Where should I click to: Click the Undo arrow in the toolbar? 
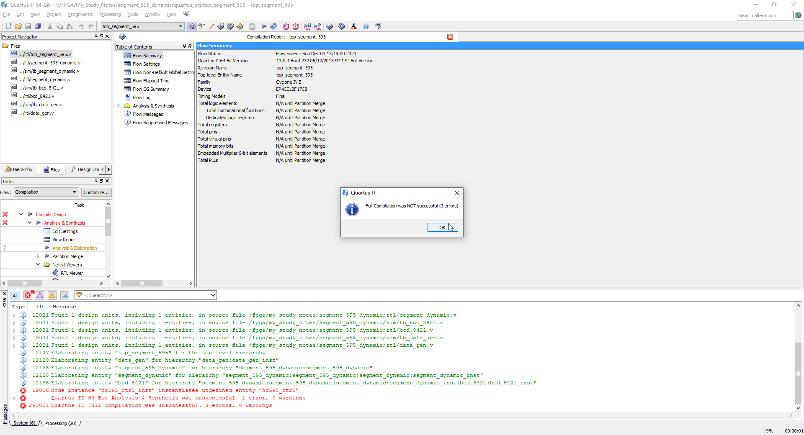coord(81,26)
